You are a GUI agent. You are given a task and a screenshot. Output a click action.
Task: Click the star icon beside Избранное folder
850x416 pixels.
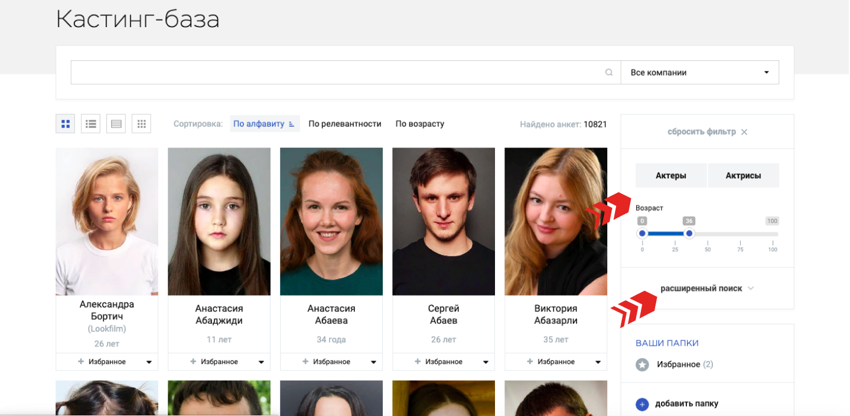643,365
